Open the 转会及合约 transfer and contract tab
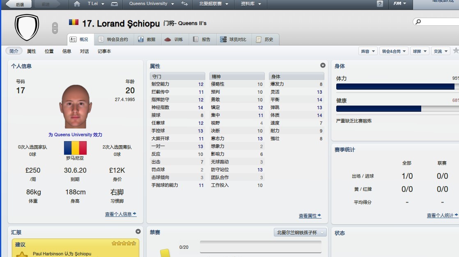 click(114, 39)
